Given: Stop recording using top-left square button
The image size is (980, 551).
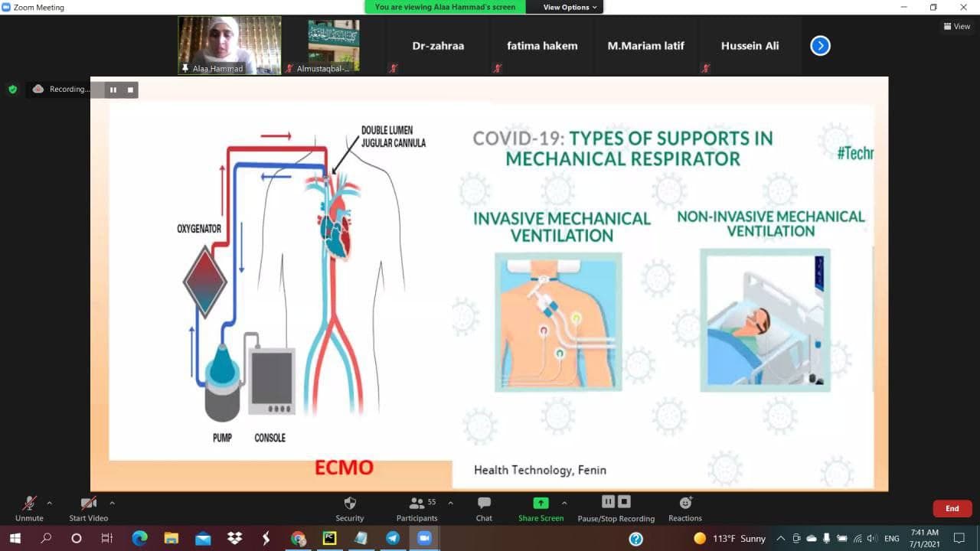Looking at the screenshot, I should tap(130, 90).
